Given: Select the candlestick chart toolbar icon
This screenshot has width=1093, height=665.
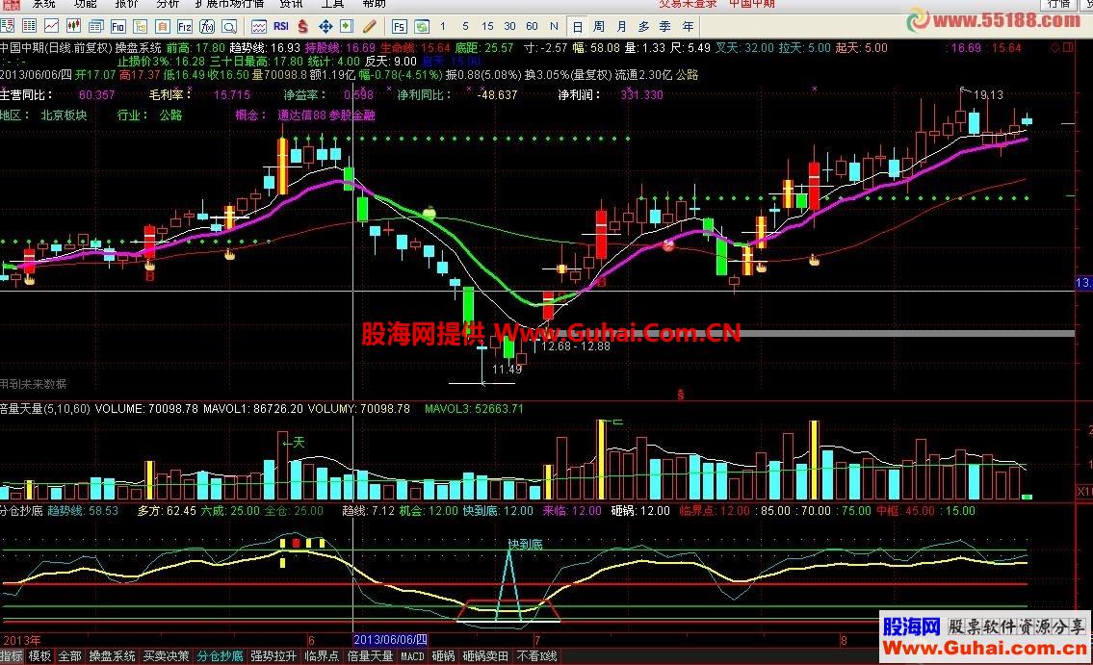Looking at the screenshot, I should (73, 26).
